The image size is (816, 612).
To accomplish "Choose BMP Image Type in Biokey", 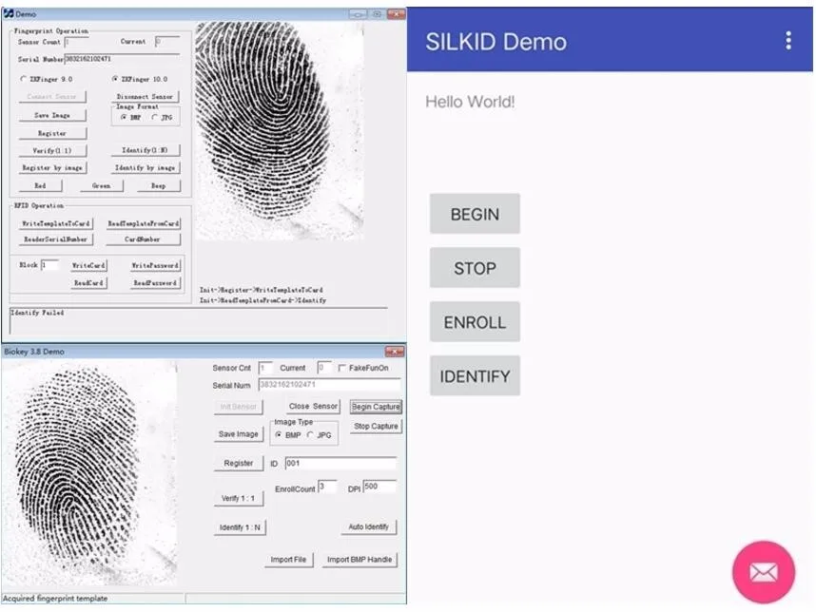I will point(279,434).
